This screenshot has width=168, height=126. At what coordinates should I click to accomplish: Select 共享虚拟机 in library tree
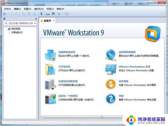click(x=17, y=32)
